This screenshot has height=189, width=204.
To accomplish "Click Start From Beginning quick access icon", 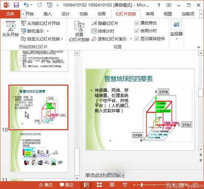I will pos(50,5).
